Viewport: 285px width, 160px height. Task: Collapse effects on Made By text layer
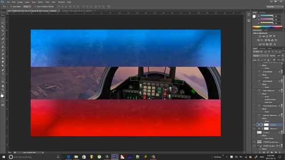281,115
